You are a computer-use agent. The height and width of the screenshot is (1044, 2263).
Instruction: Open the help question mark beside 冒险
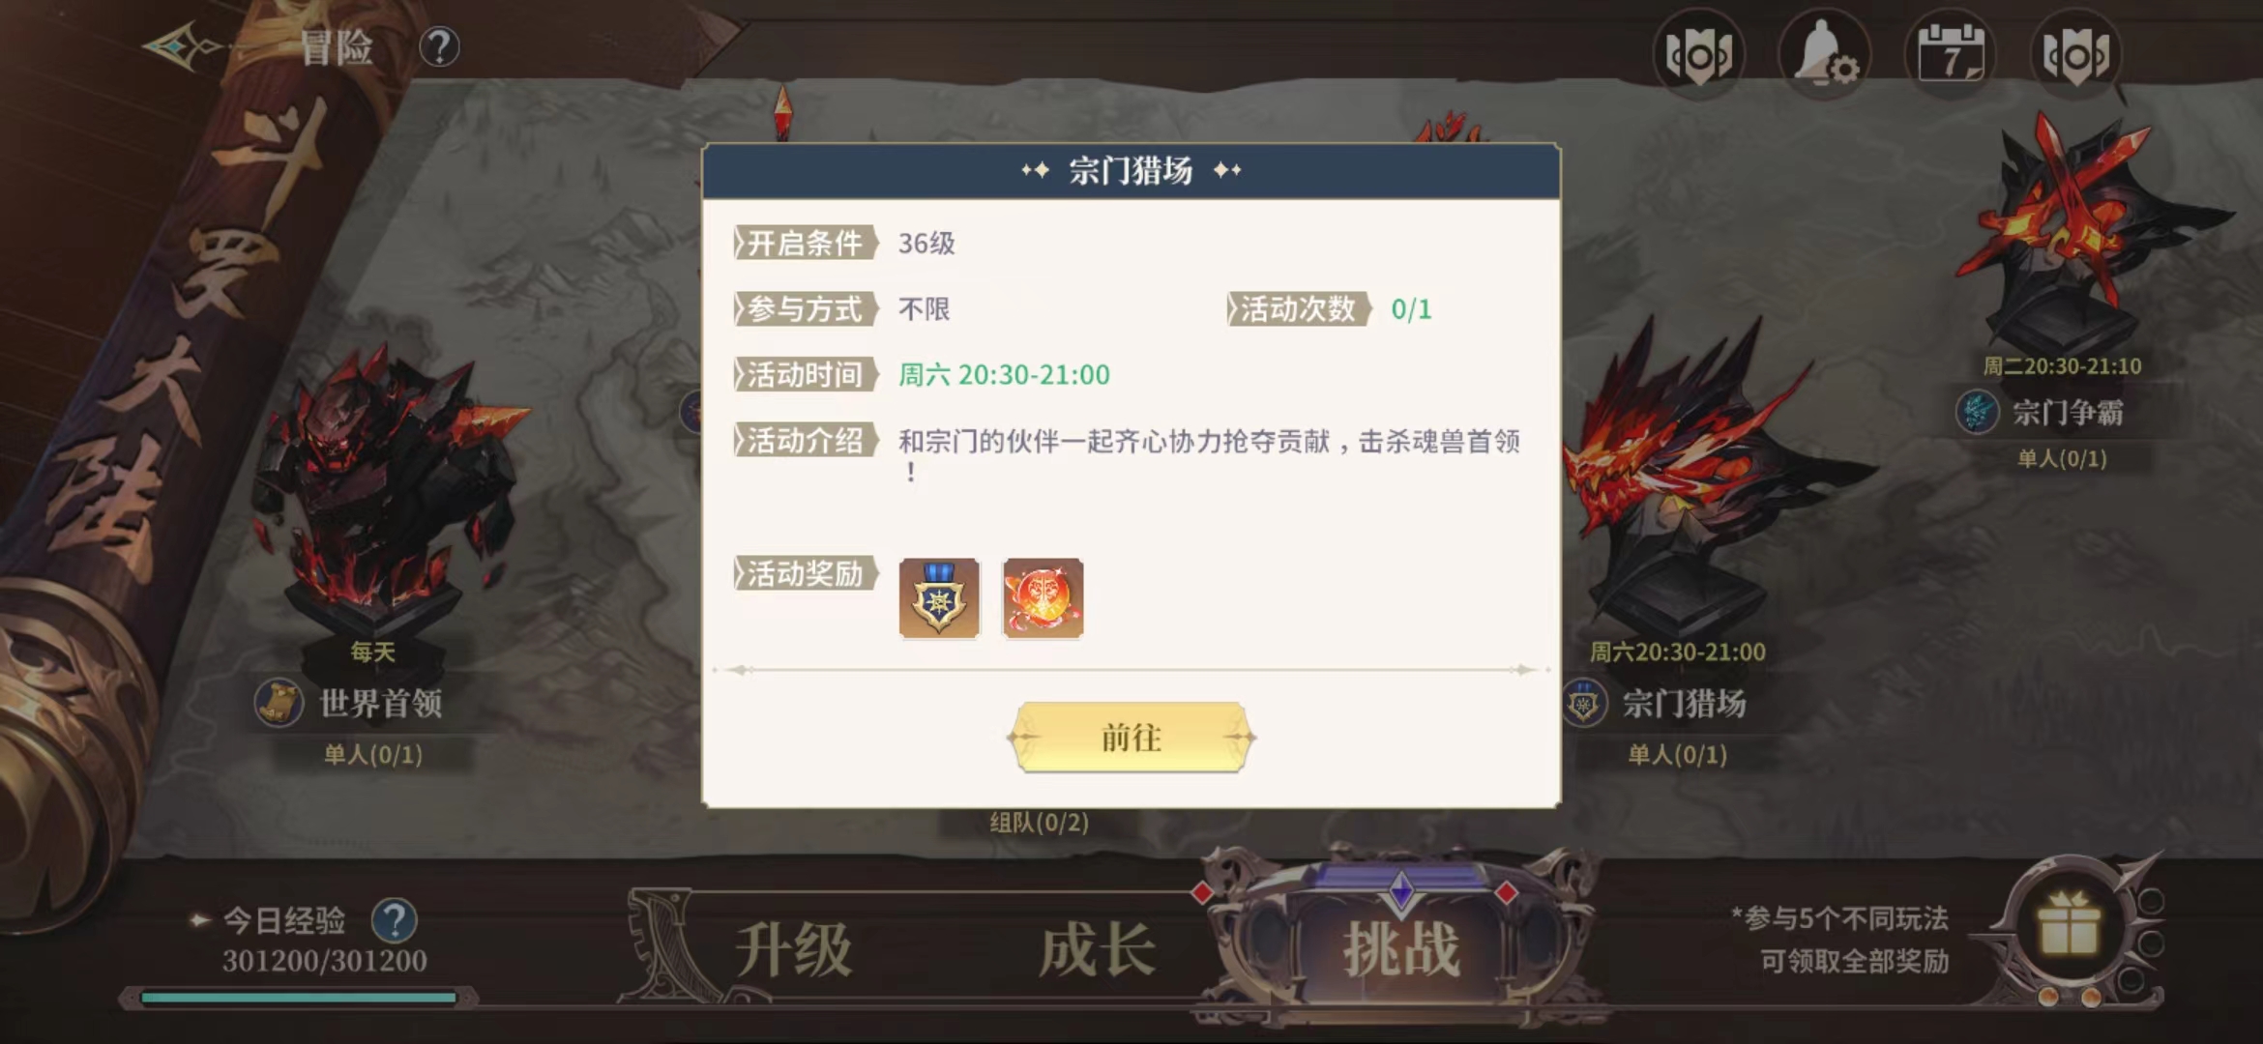[x=439, y=46]
